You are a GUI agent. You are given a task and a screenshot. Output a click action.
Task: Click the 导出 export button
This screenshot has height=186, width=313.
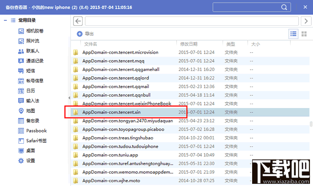pyautogui.click(x=85, y=34)
